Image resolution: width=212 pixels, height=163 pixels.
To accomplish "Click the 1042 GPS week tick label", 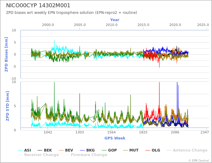I will click(48, 132).
